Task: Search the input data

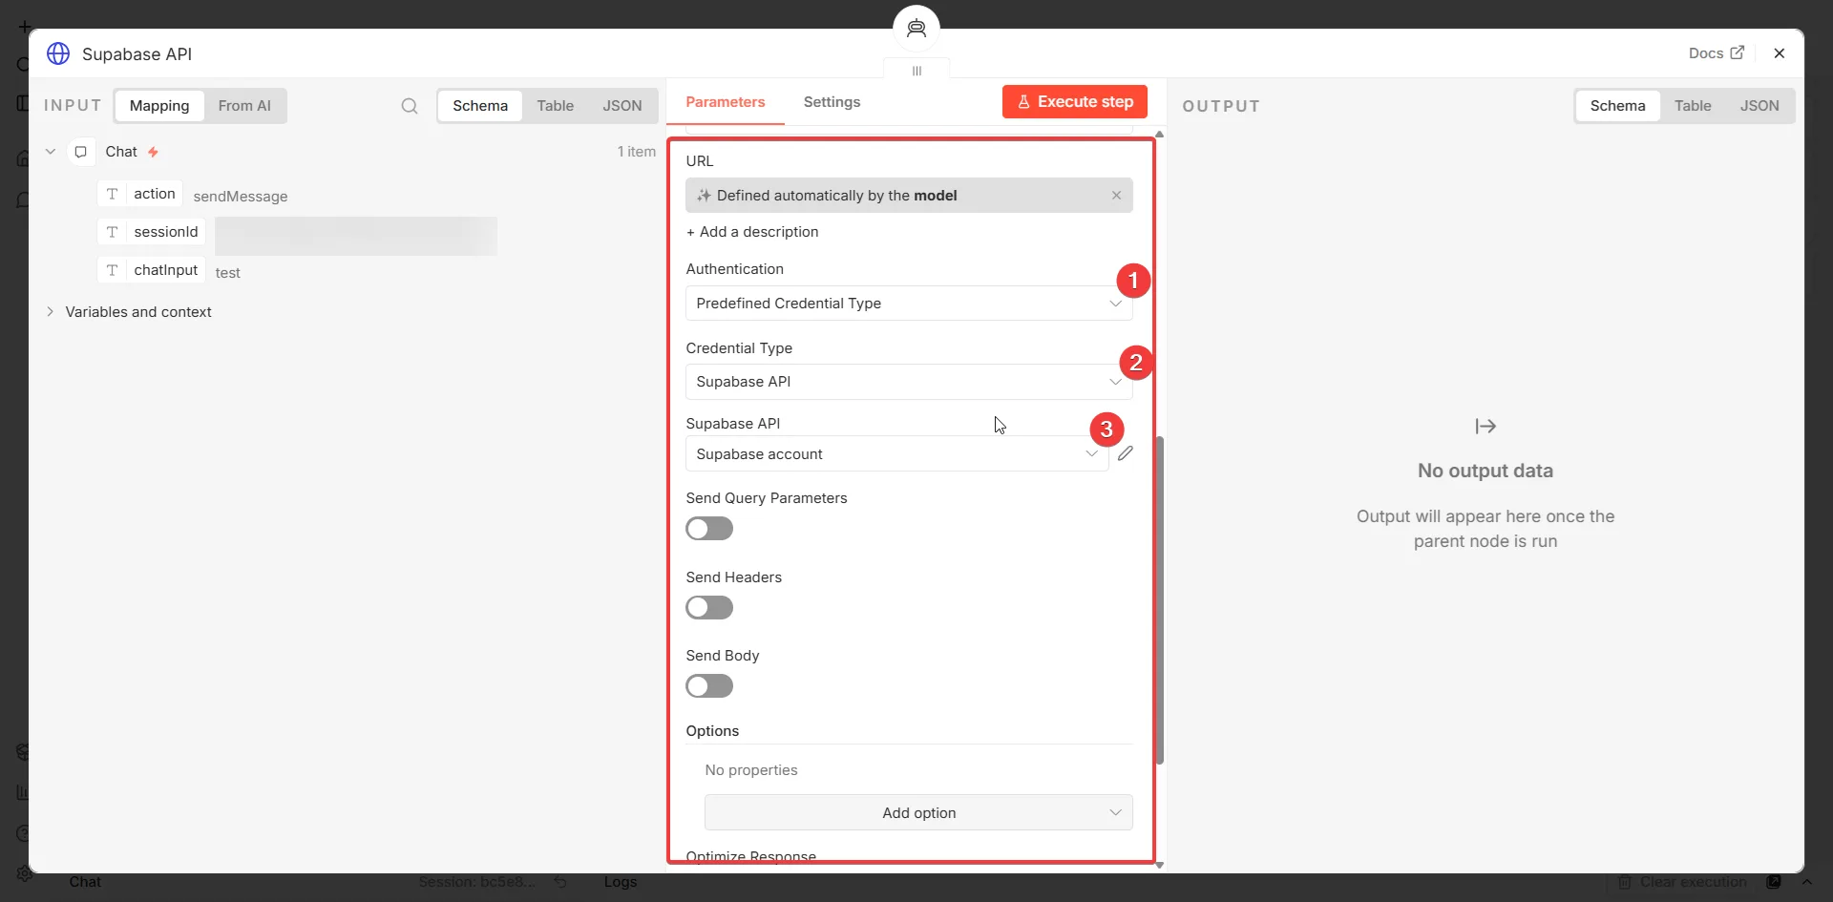Action: click(x=410, y=106)
